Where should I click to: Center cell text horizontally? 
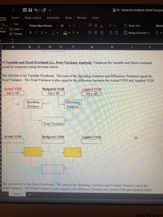click(x=96, y=33)
